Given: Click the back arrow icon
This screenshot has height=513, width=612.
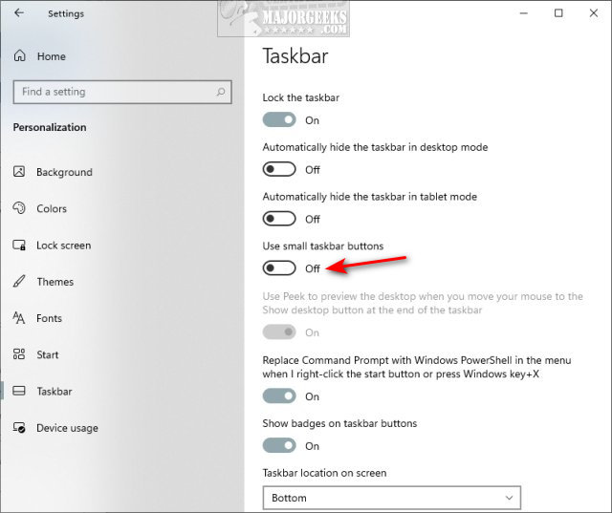Looking at the screenshot, I should pos(20,13).
